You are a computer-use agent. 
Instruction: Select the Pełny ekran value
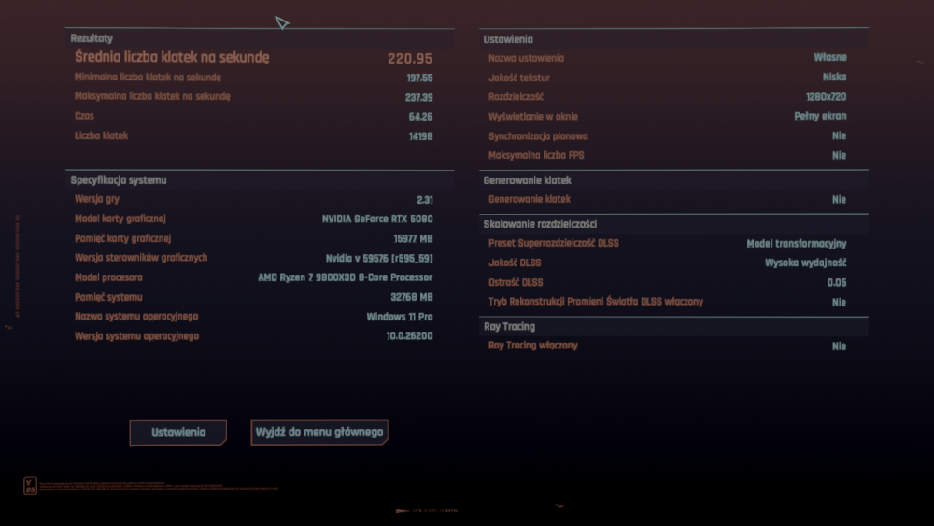[820, 116]
